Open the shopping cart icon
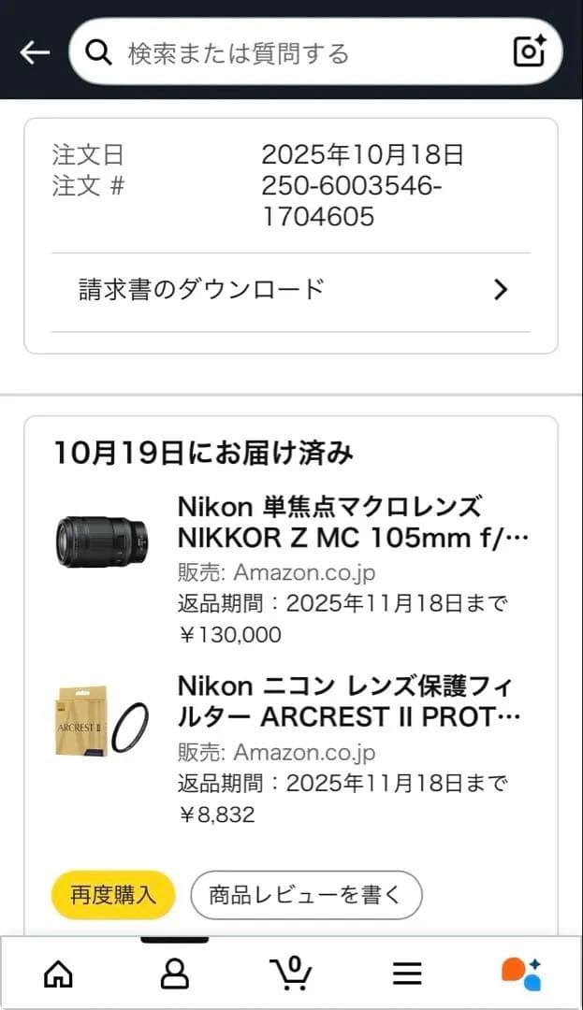Screen dimensions: 583x1010 pyautogui.click(x=291, y=974)
